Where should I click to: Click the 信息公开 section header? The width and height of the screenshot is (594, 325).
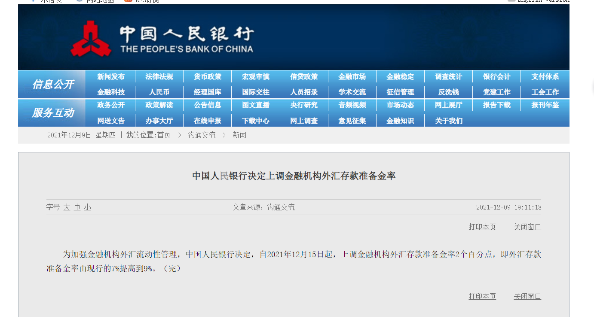click(x=53, y=85)
